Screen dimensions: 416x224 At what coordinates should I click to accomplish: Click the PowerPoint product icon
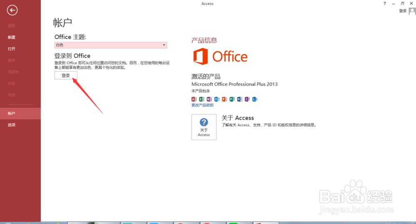[x=225, y=99]
